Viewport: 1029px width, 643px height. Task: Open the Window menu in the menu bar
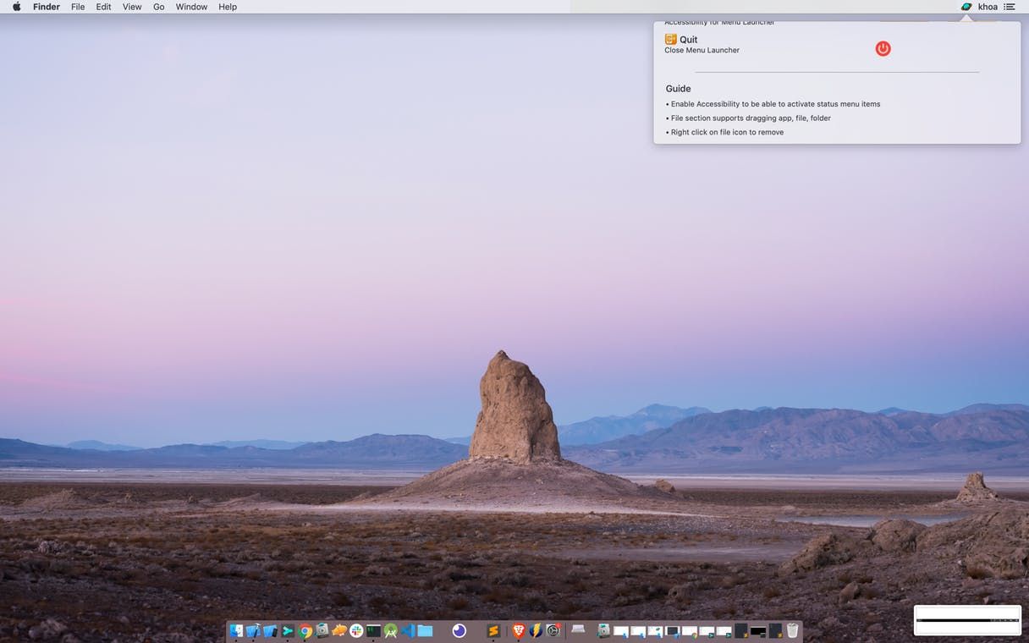(x=190, y=7)
